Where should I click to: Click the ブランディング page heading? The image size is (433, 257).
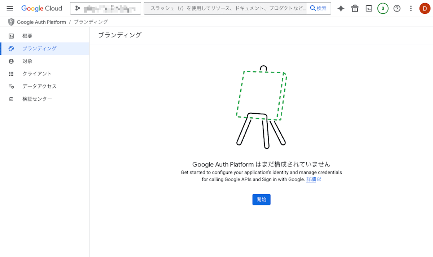click(120, 35)
